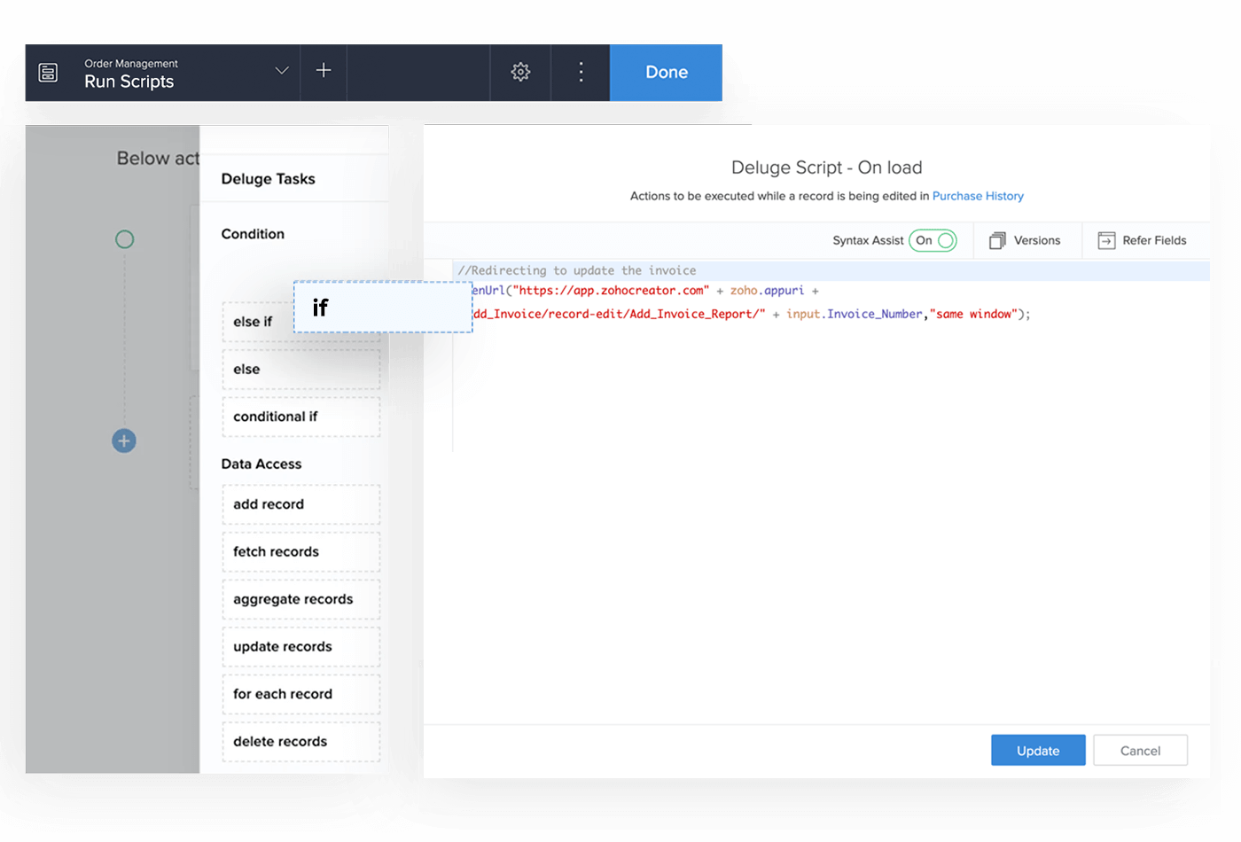Select the 'else' task
The image size is (1241, 842).
[x=301, y=370]
